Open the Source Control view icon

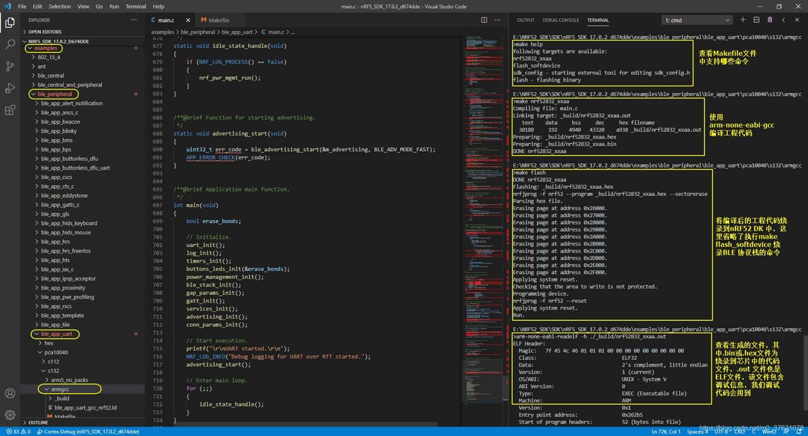(x=10, y=66)
